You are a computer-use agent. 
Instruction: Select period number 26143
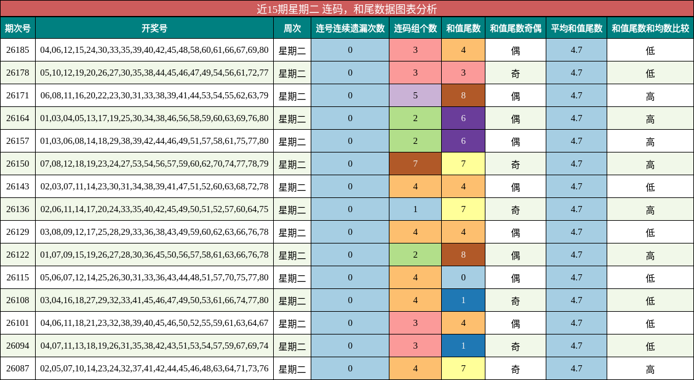tap(18, 187)
